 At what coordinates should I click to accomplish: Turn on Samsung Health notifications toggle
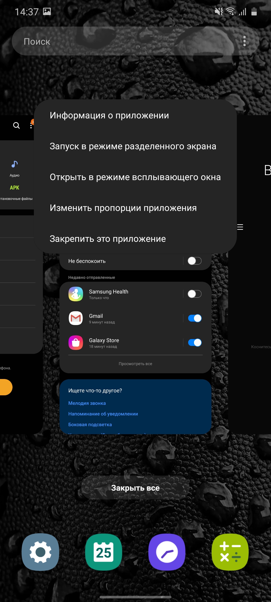[x=194, y=294]
